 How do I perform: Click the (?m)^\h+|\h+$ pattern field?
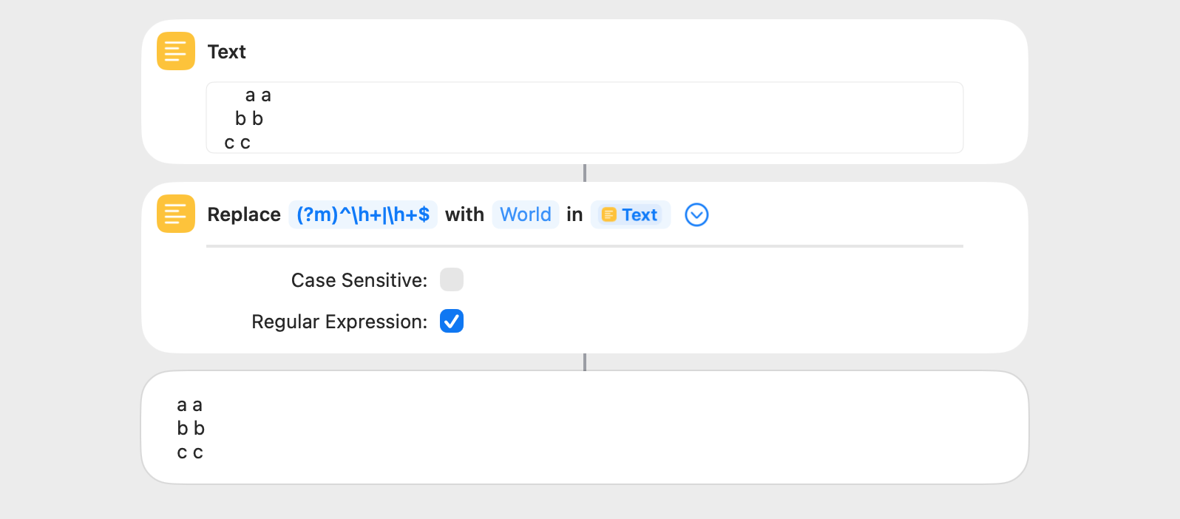tap(362, 214)
